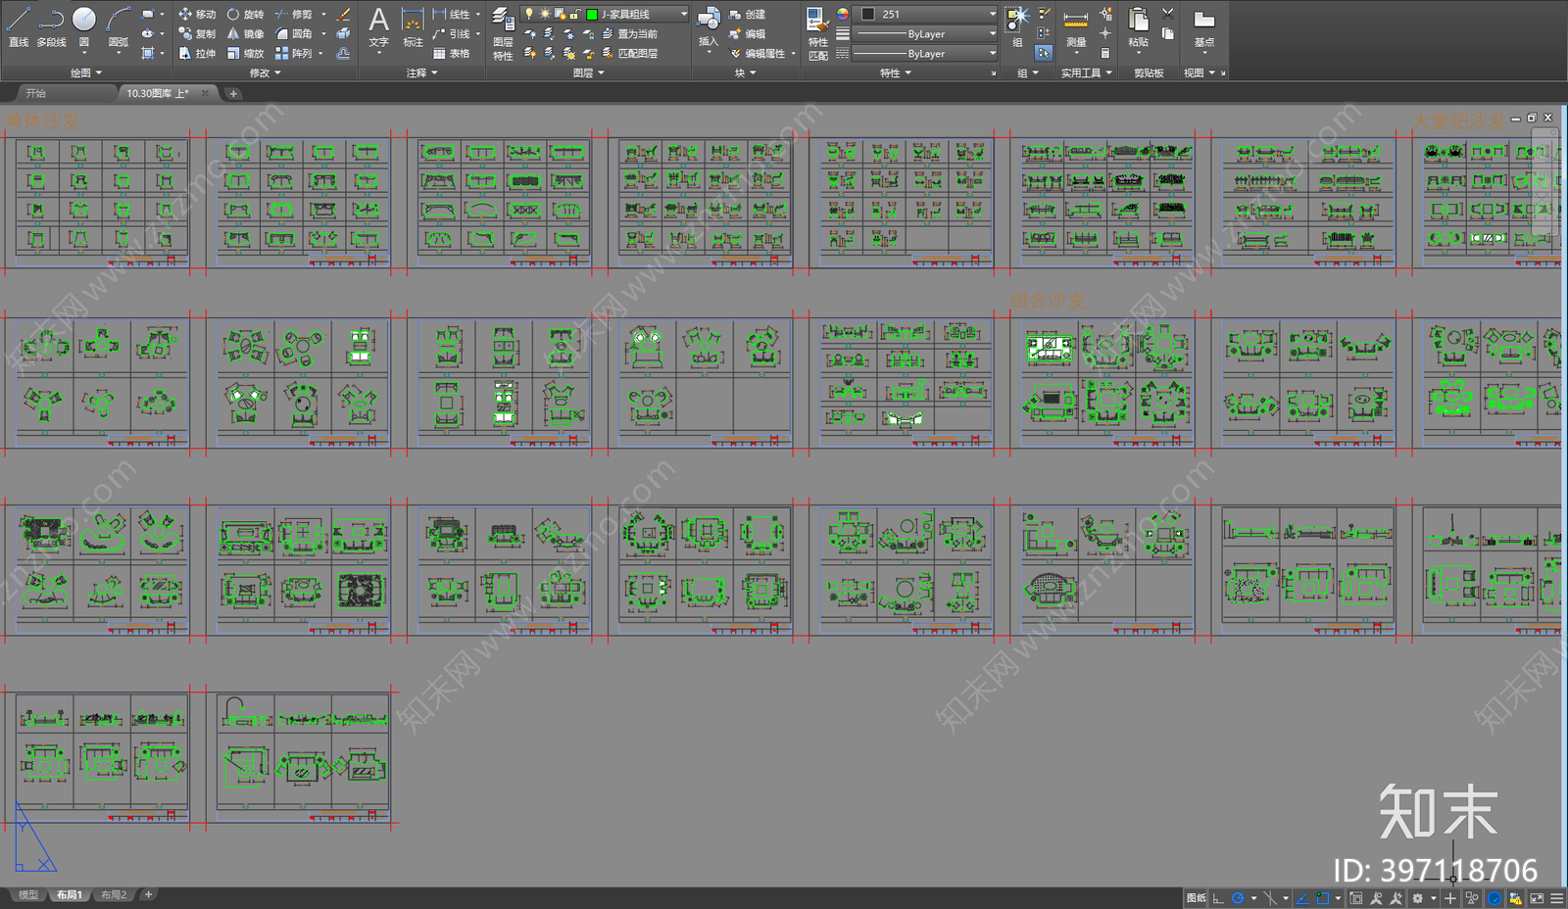This screenshot has width=1568, height=909.
Task: Select the Line (直线) drawing tool
Action: [x=18, y=26]
